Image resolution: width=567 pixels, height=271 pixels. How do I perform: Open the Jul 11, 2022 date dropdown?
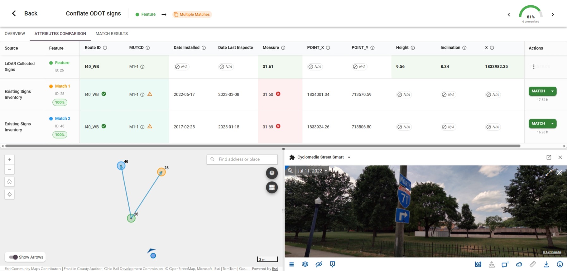coord(313,171)
